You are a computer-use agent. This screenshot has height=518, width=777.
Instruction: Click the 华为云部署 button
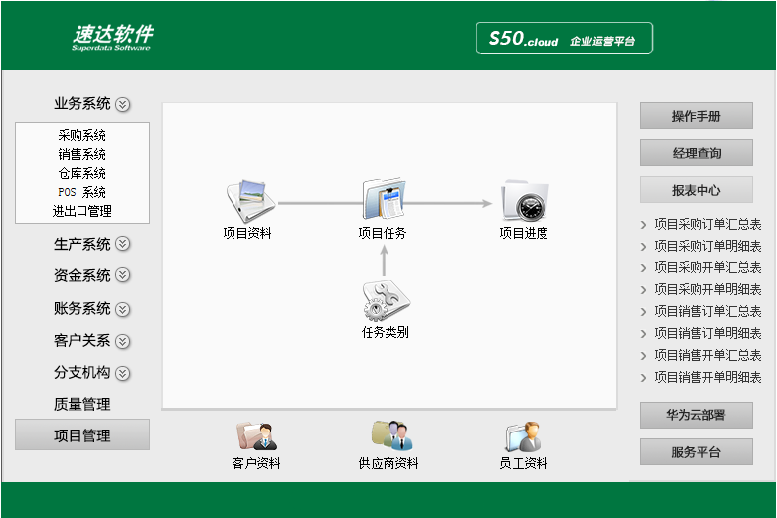click(697, 415)
